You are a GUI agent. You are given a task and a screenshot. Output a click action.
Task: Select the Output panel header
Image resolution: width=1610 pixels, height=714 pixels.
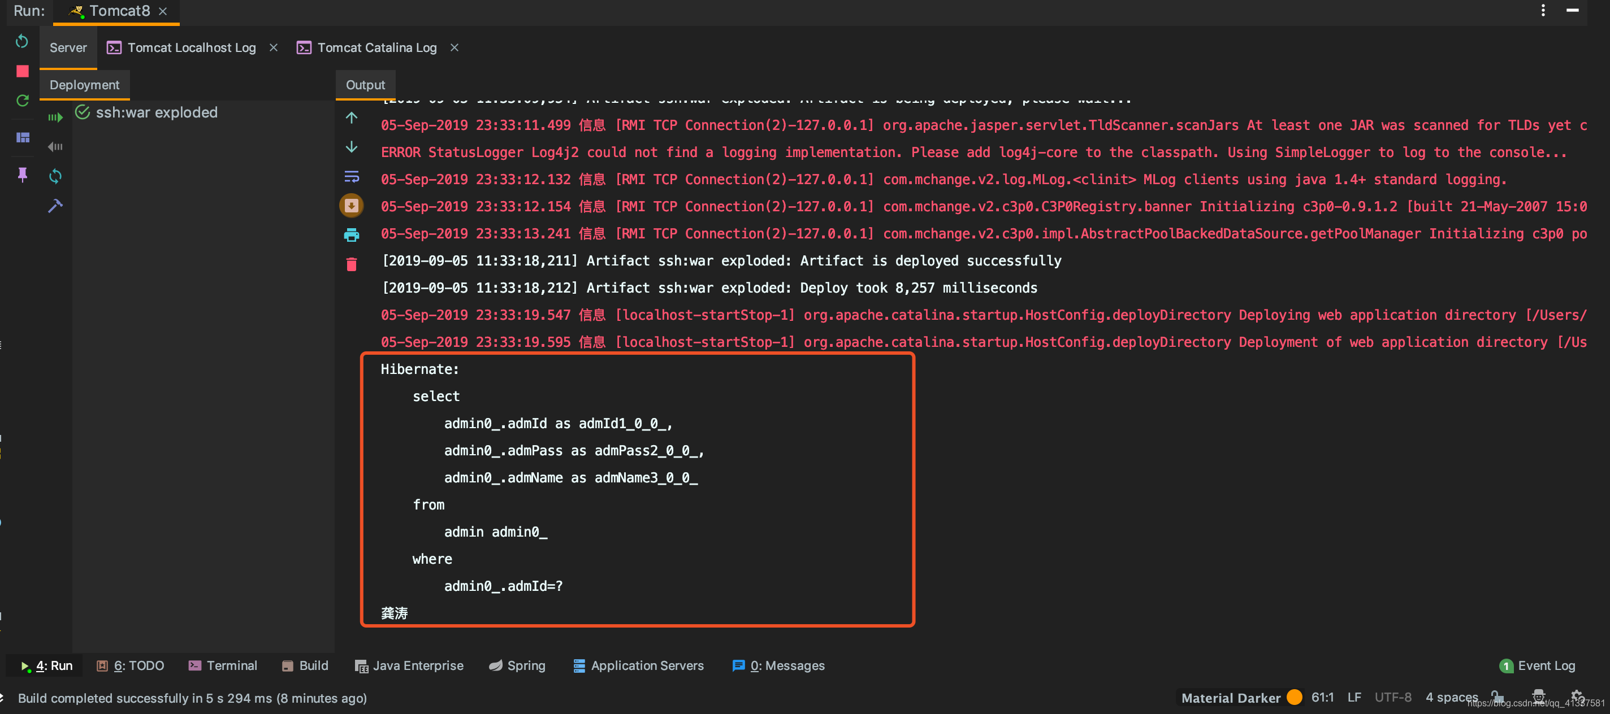(x=366, y=85)
